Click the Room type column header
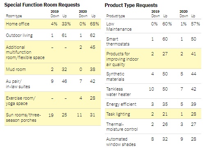207x148 pixels. [14, 16]
